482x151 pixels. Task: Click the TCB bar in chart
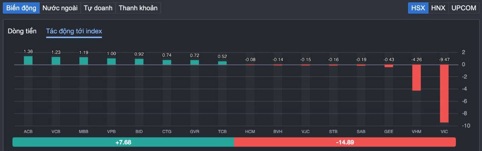tap(222, 63)
